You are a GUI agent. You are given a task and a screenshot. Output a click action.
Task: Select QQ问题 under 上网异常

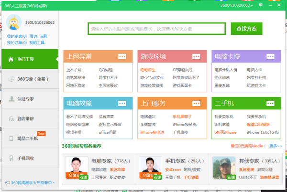[x=106, y=70]
